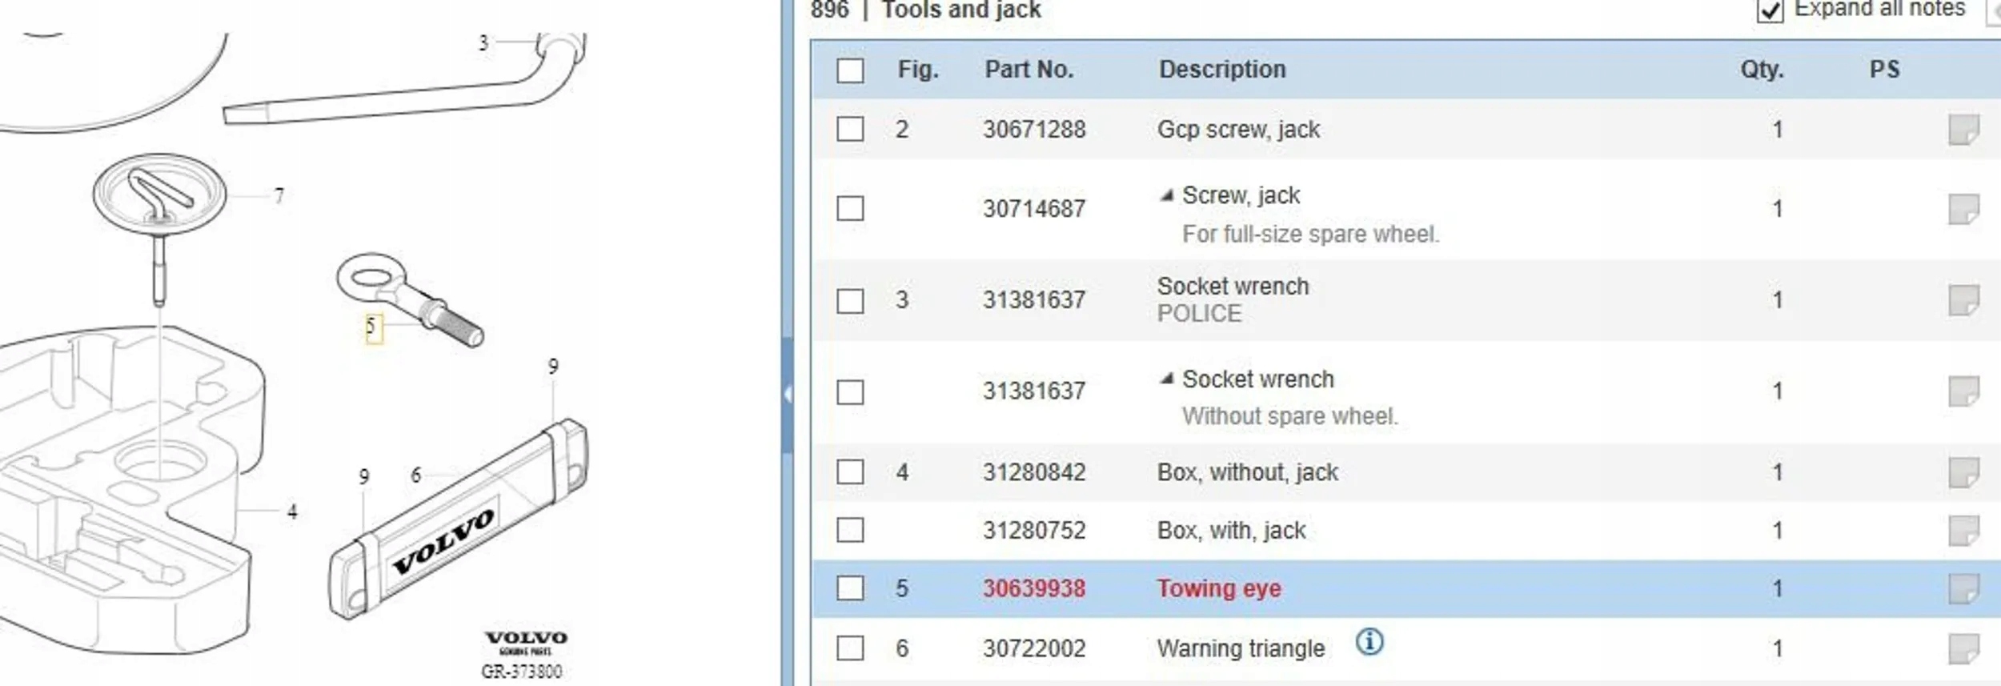Click the Volvo warning triangle case drawing
Viewport: 2001px width, 686px height.
tap(459, 519)
